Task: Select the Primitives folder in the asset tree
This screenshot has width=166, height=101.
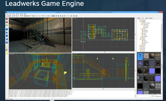Action: click(145, 32)
